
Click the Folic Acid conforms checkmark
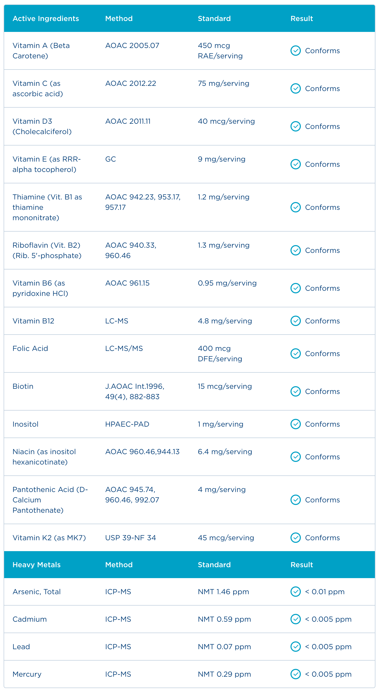coord(295,353)
